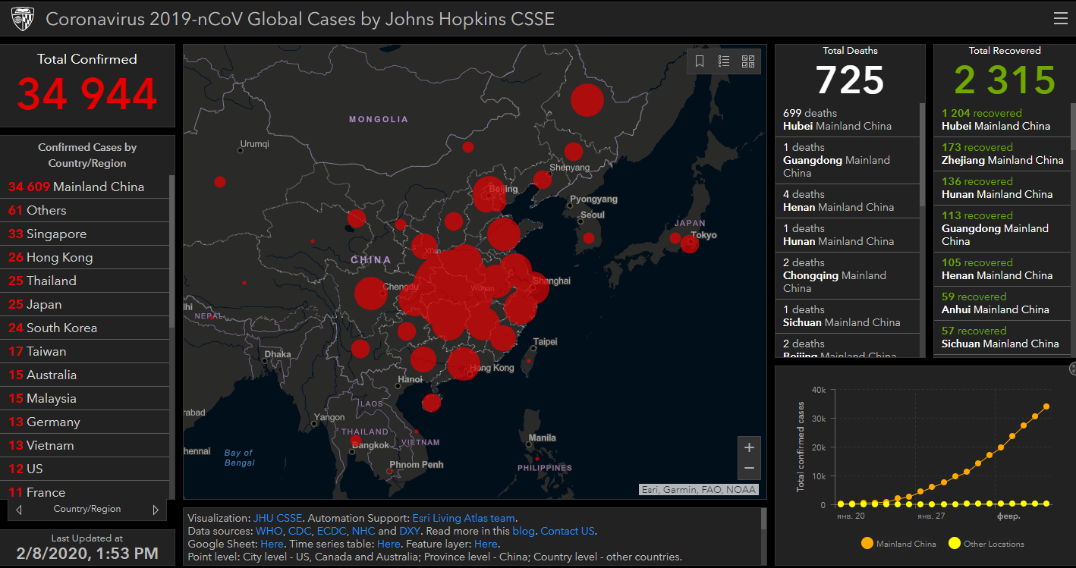Open the Esri Living Atlas team link
The image size is (1076, 568).
click(464, 518)
